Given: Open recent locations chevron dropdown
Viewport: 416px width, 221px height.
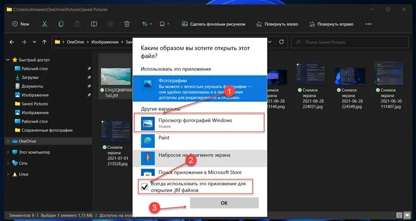Looking at the screenshot, I should 35,42.
